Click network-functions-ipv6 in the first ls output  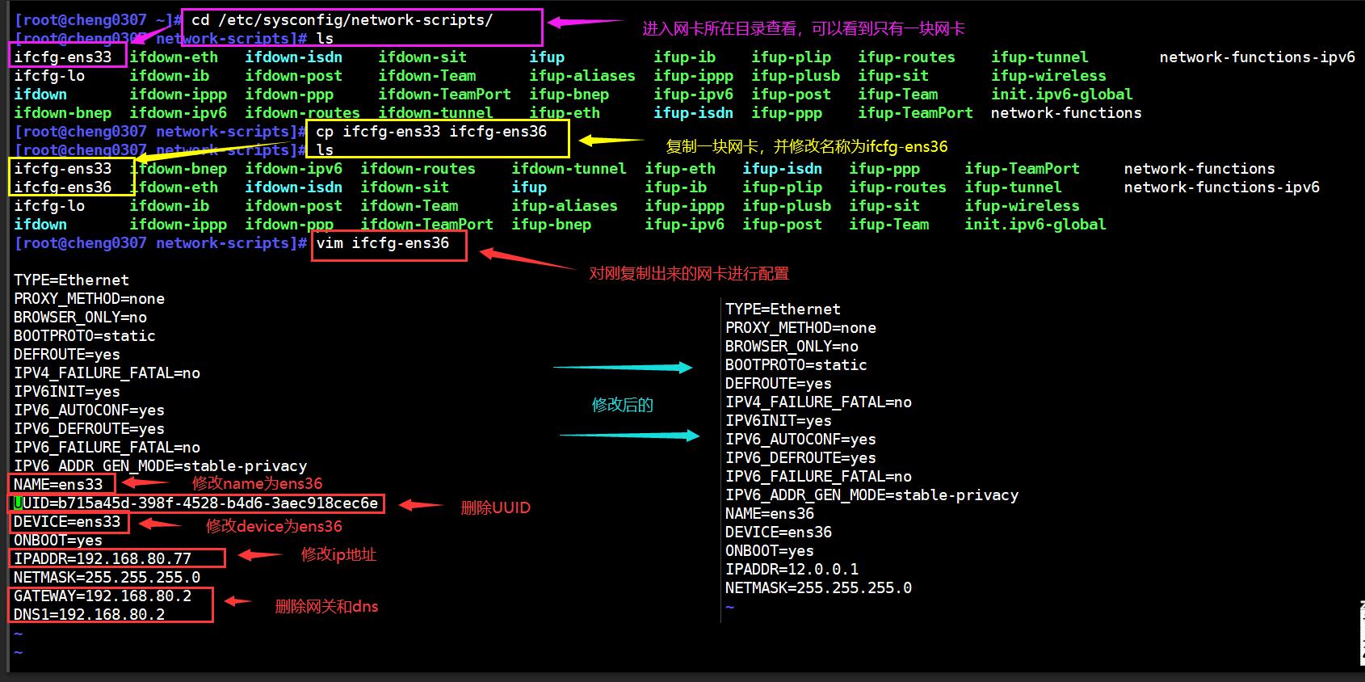point(1258,57)
